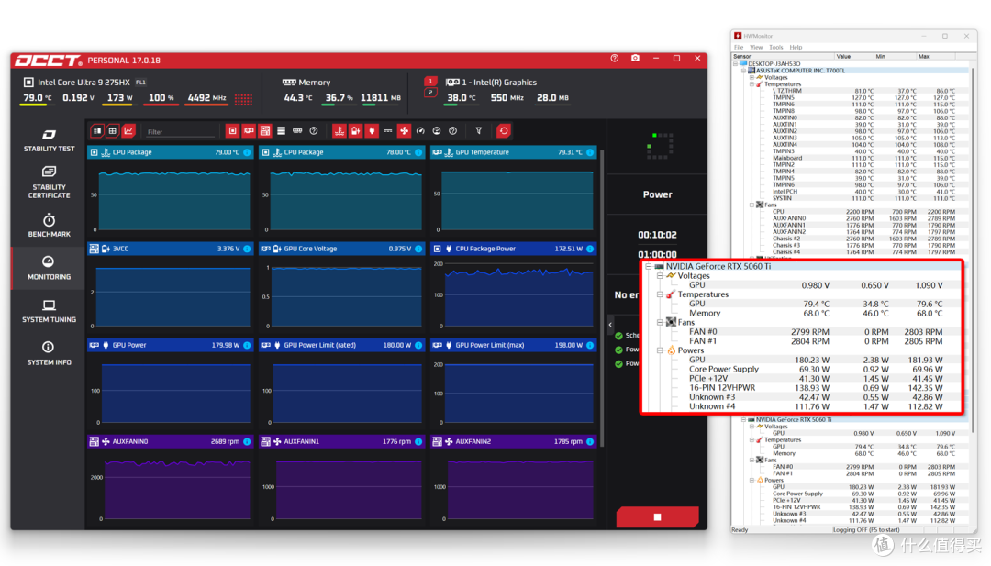This screenshot has width=991, height=566.
Task: Toggle the power plug sensor type filter
Action: [x=372, y=131]
